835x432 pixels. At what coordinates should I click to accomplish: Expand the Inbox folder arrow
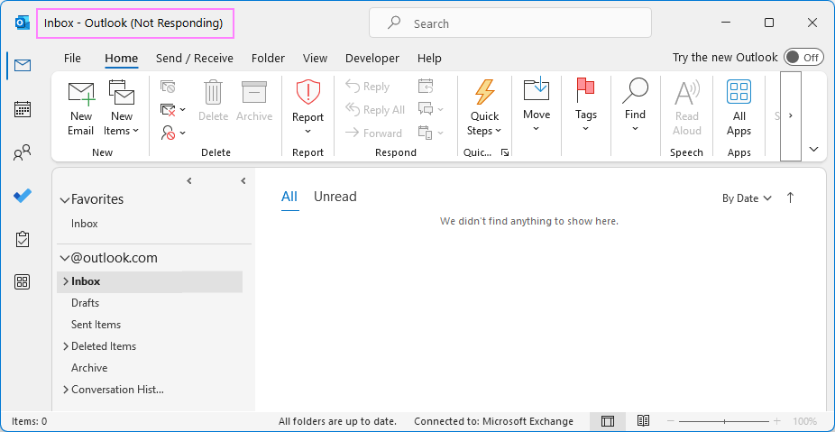pyautogui.click(x=66, y=281)
